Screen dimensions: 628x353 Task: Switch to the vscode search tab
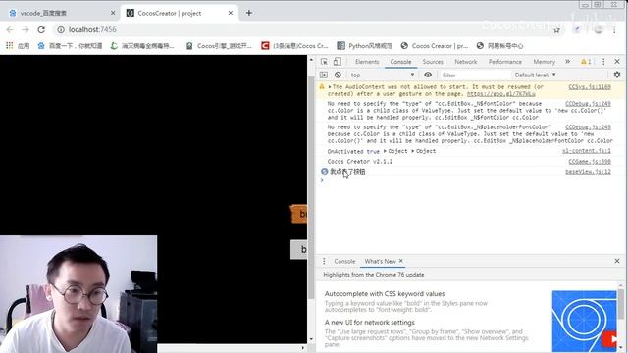point(60,13)
